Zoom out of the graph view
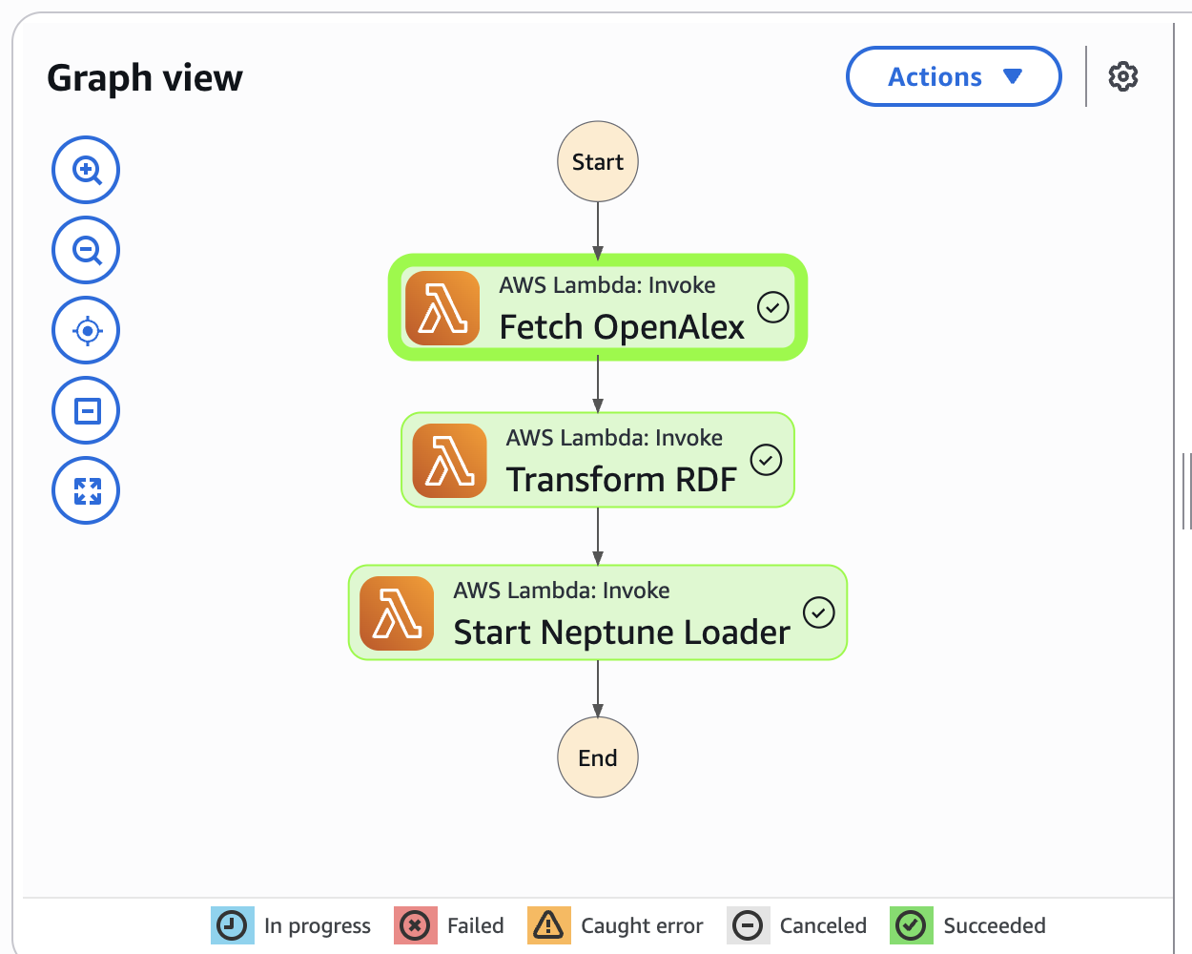The width and height of the screenshot is (1192, 954). 86,250
